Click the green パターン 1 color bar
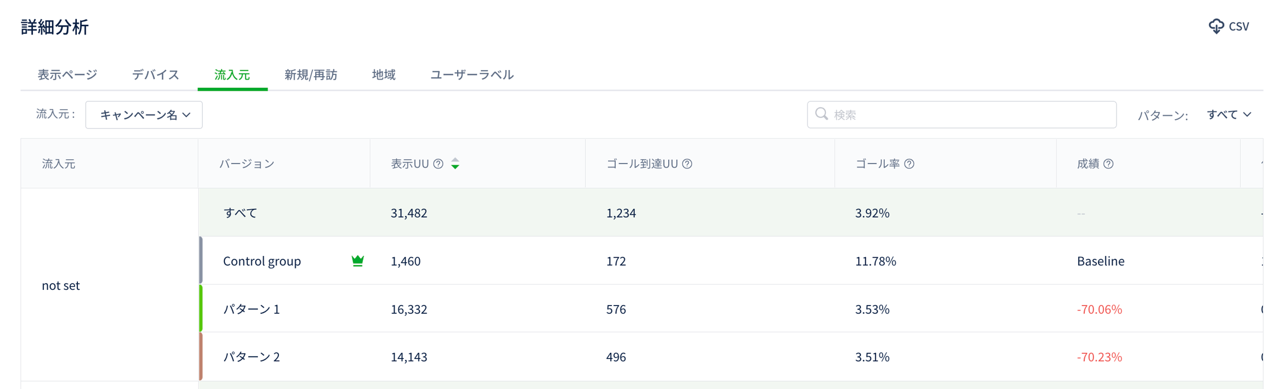Viewport: 1283px width, 389px height. click(200, 308)
